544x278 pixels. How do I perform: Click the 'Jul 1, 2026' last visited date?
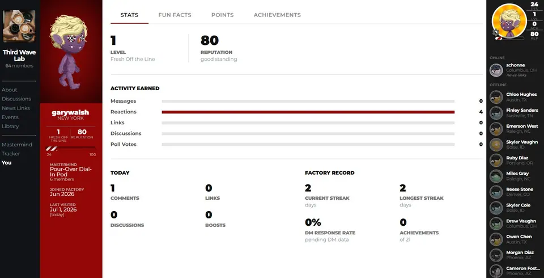[63, 209]
